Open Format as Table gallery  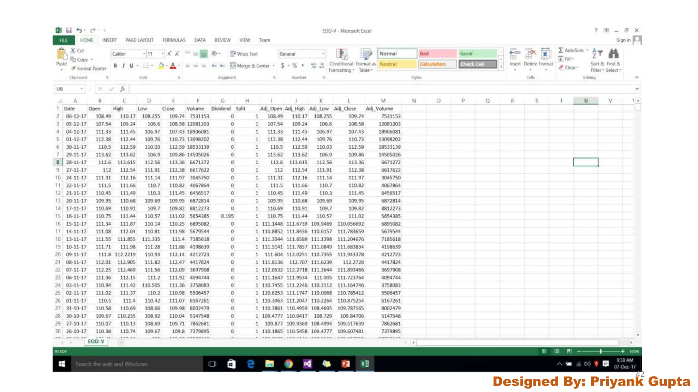(366, 60)
